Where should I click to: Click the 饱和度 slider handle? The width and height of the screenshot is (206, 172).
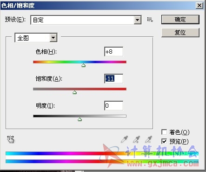(x=75, y=92)
